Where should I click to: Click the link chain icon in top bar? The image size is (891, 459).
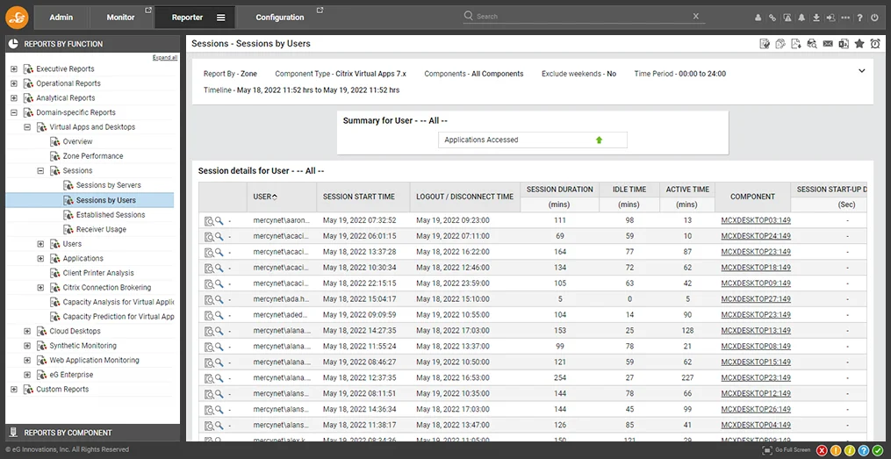[772, 18]
